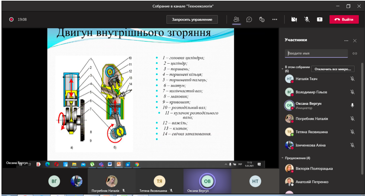Click the 'Введите имя' search field
The height and width of the screenshot is (196, 365).
point(316,53)
